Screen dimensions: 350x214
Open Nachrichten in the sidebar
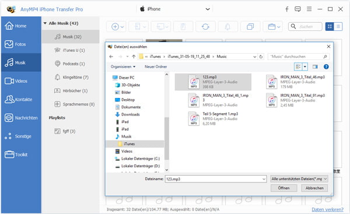21,118
